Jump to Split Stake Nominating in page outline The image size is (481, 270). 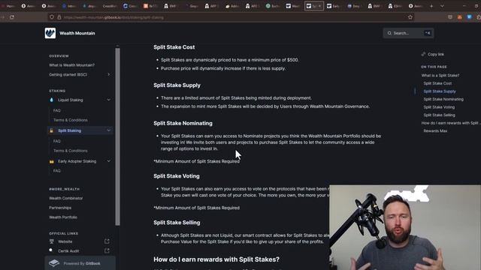pos(443,99)
